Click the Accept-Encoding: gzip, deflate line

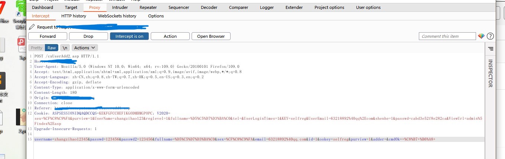68,82
